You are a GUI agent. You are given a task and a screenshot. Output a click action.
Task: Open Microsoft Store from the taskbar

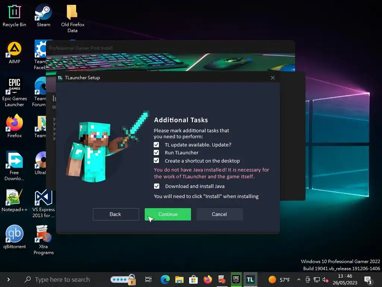pos(193,280)
